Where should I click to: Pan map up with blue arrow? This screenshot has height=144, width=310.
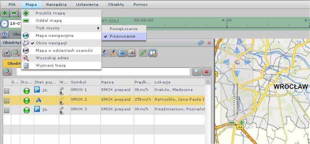tap(237, 50)
